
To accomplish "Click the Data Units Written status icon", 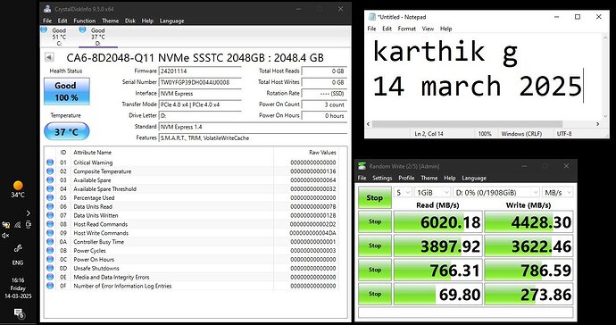I will click(x=50, y=215).
